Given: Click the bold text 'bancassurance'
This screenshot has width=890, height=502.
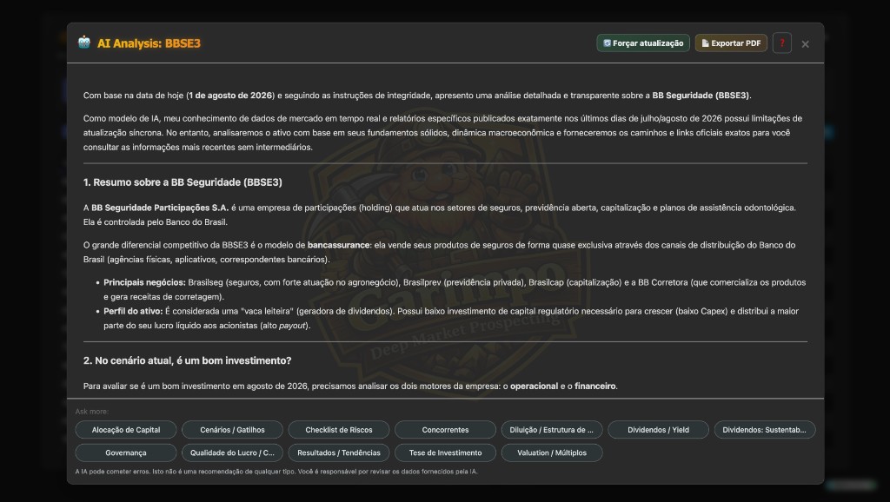Looking at the screenshot, I should (338, 245).
